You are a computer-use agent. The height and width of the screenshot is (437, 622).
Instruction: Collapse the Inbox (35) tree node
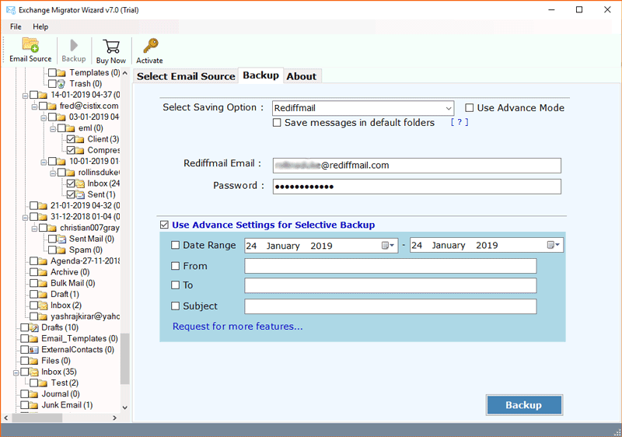tap(16, 372)
